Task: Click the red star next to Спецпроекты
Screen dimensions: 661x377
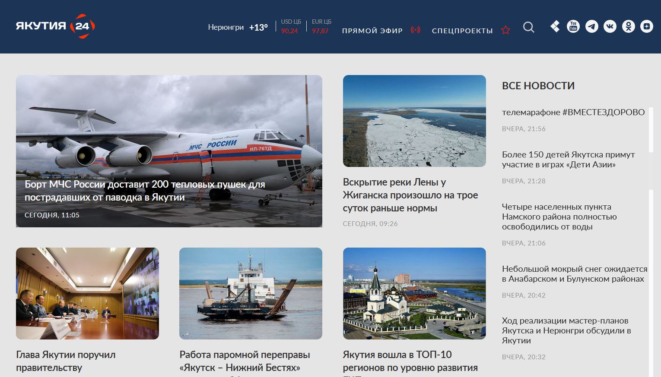Action: (x=505, y=30)
